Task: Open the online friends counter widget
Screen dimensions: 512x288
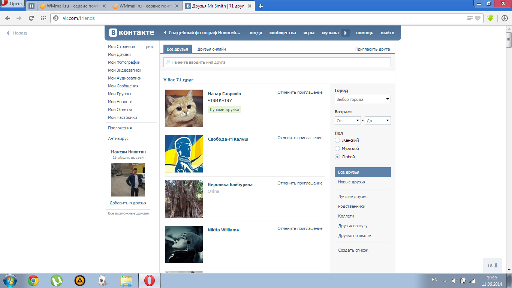Action: [493, 265]
